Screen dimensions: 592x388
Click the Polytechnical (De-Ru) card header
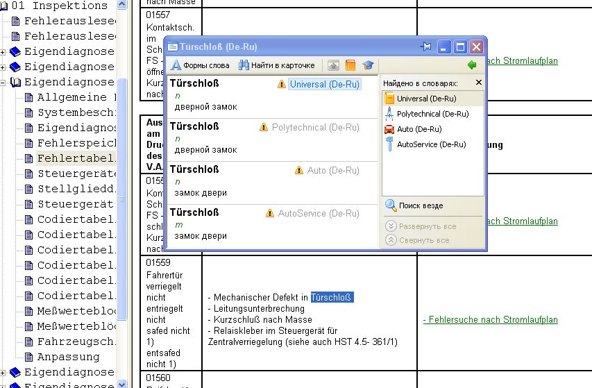coord(315,127)
